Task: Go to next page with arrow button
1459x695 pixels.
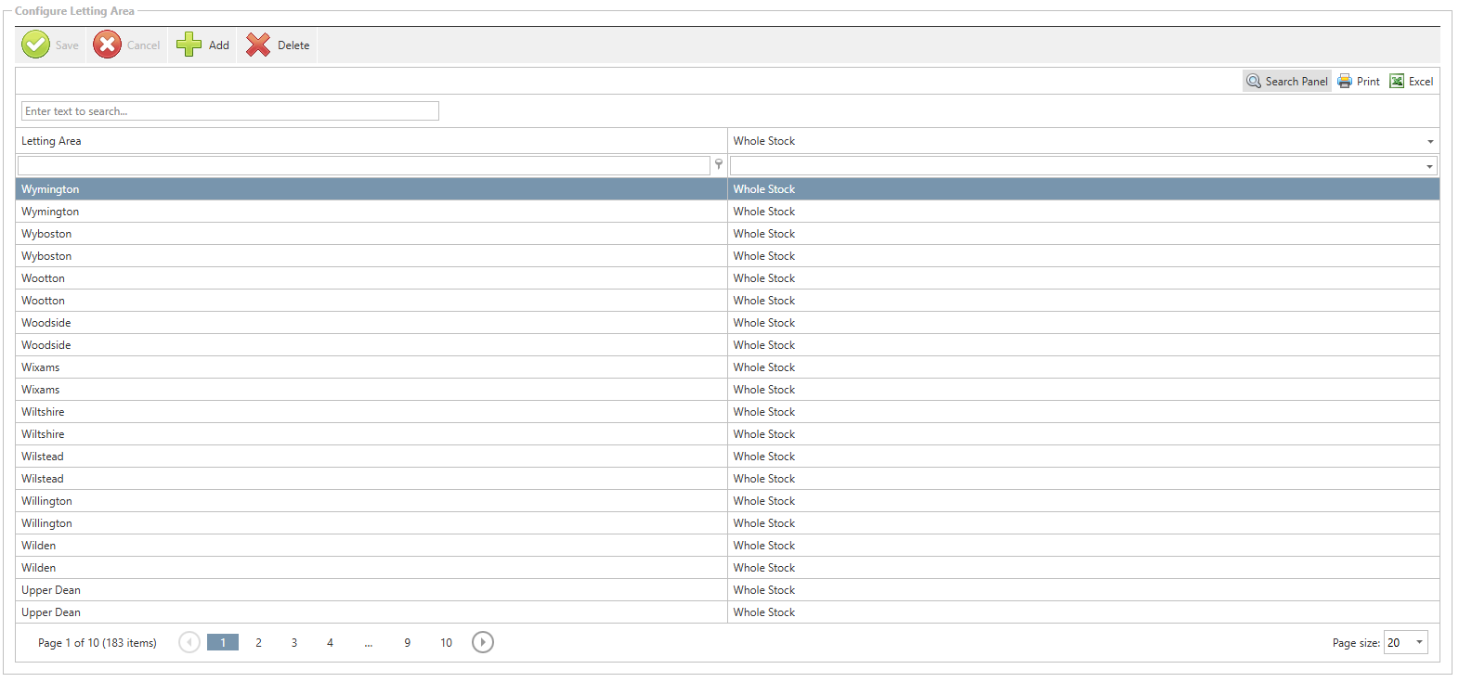Action: tap(483, 642)
